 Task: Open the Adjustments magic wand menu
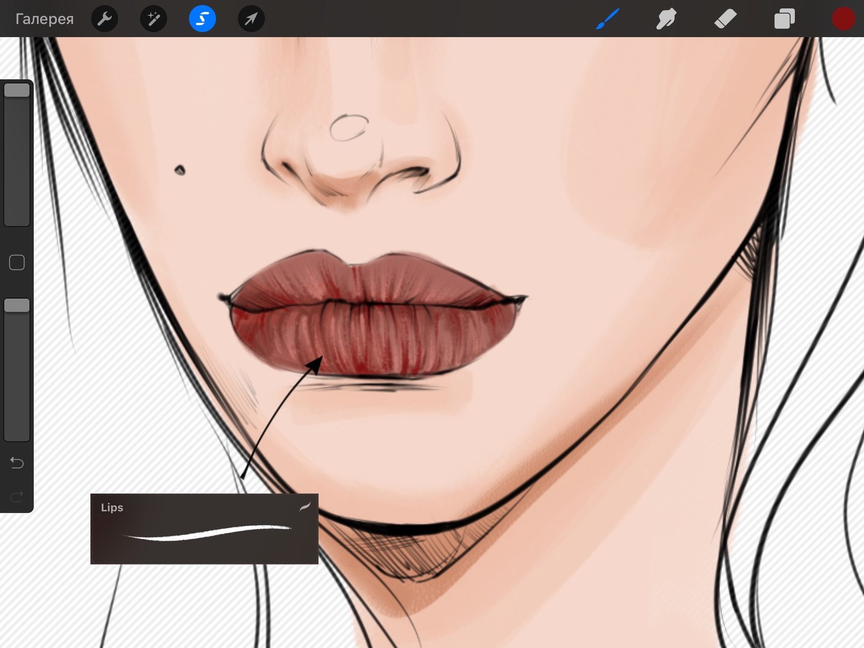153,19
